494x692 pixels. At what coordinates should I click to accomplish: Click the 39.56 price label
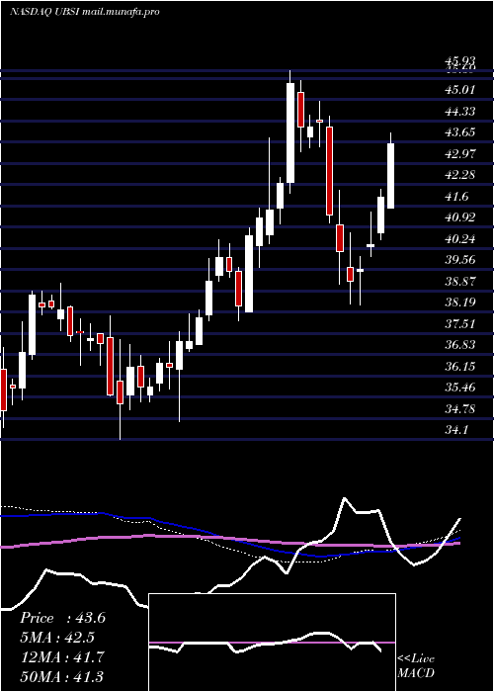459,260
